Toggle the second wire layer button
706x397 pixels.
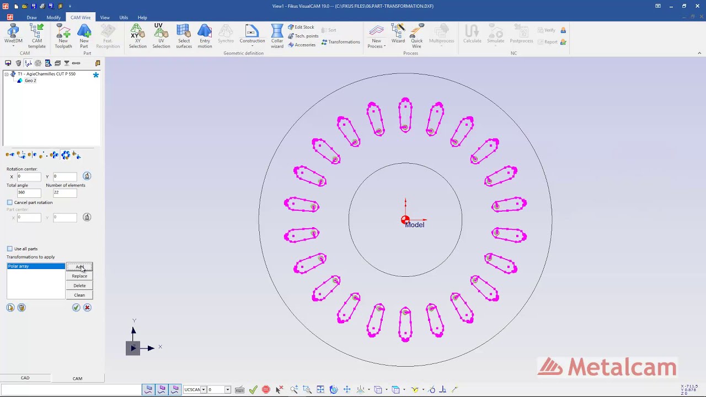[x=162, y=390]
